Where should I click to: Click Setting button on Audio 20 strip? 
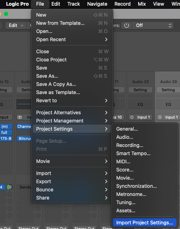140,90
